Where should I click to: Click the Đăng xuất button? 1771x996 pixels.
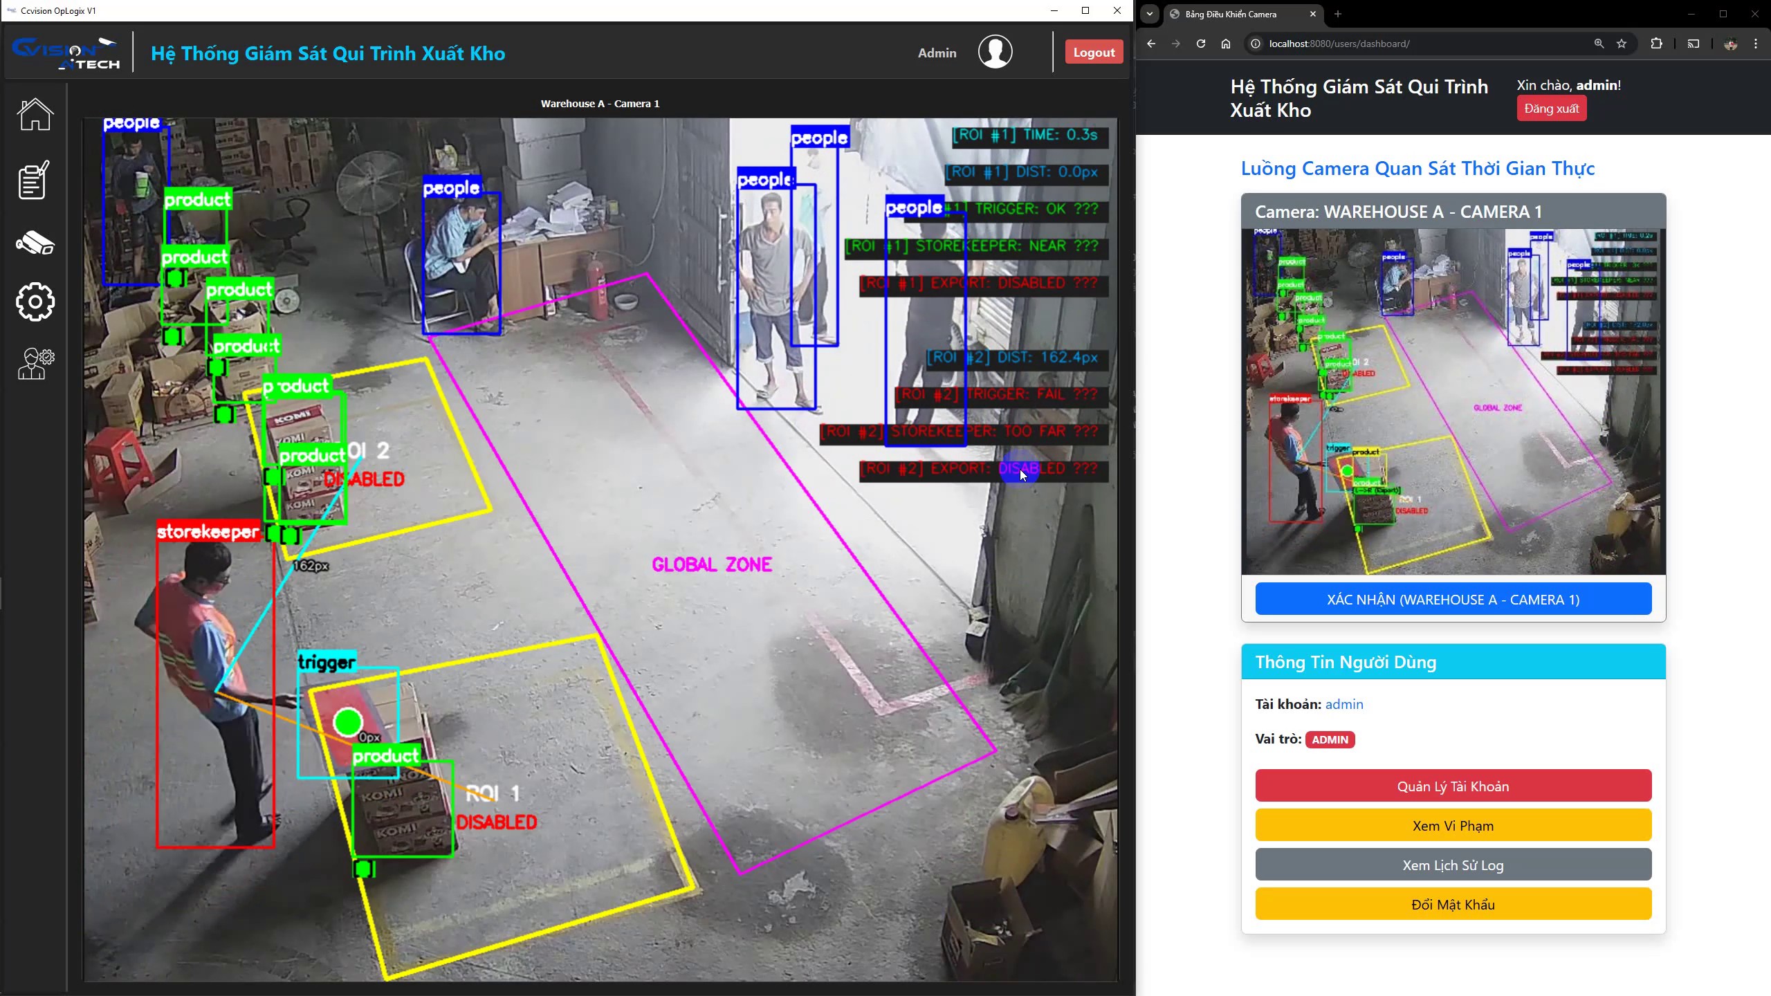click(x=1551, y=109)
